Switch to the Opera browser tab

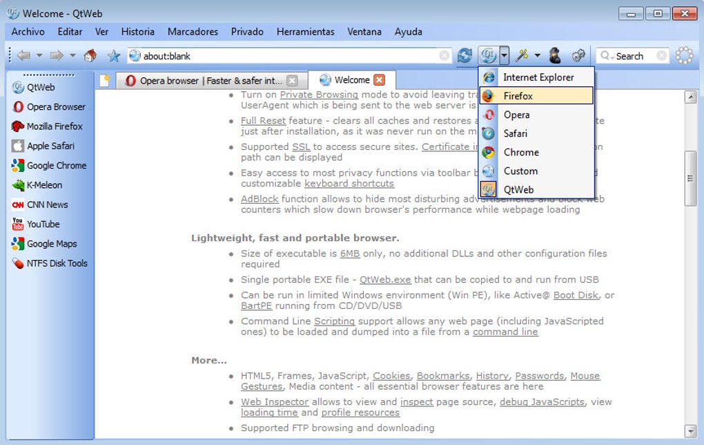click(x=212, y=80)
